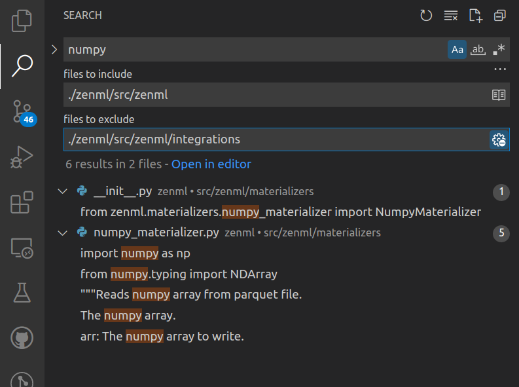Click the Python icon beside __init__.py
This screenshot has width=519, height=387.
[x=82, y=191]
